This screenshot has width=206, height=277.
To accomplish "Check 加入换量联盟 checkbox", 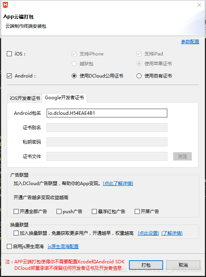I will [16, 233].
